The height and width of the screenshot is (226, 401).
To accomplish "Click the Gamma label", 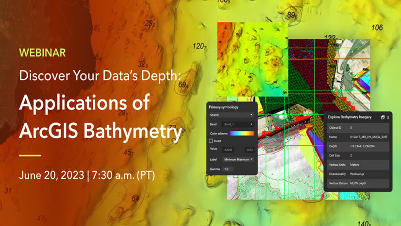I will (x=215, y=169).
